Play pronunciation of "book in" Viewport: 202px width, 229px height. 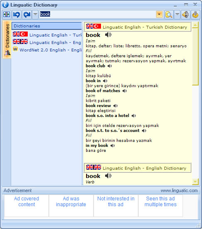tap(105, 81)
